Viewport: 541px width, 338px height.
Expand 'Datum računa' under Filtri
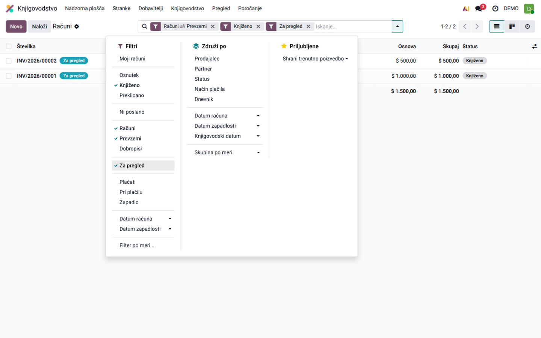[x=143, y=219]
